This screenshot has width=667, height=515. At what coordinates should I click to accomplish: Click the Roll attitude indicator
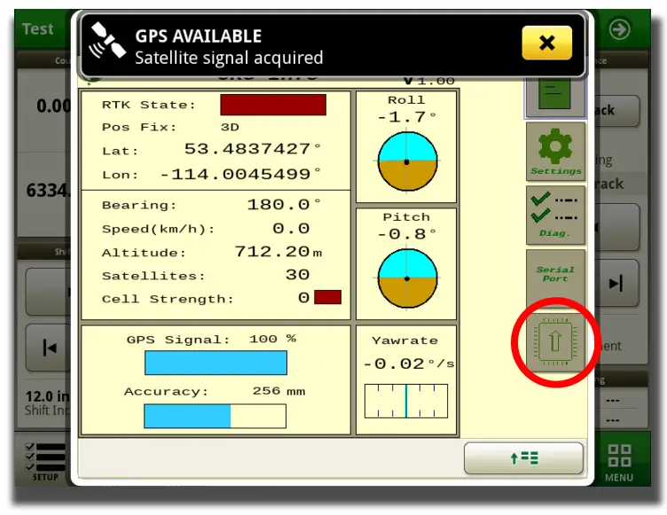click(x=407, y=161)
